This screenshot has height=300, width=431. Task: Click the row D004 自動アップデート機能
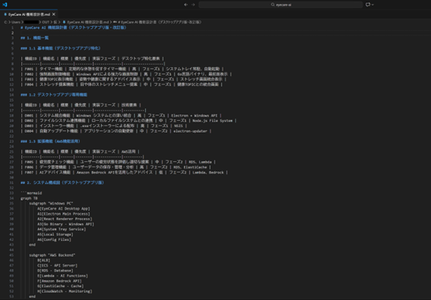point(116,131)
